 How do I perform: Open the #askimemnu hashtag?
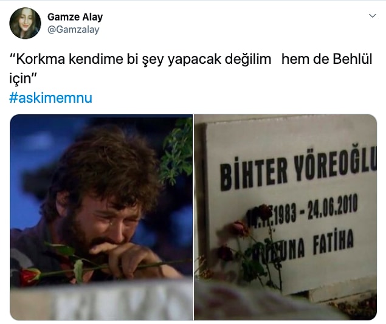coord(50,98)
